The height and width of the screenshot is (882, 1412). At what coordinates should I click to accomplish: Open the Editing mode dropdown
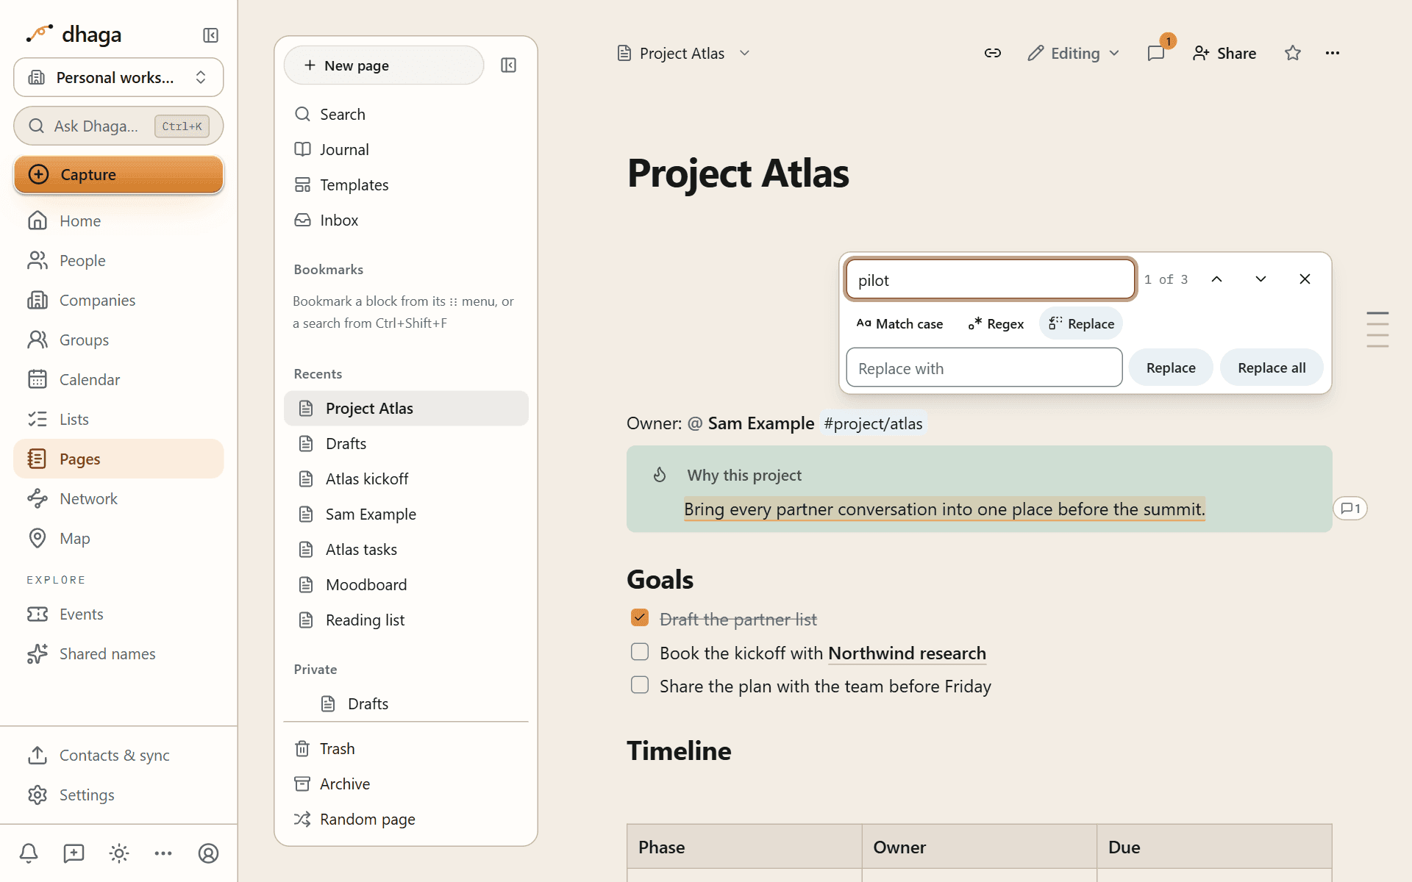1074,53
